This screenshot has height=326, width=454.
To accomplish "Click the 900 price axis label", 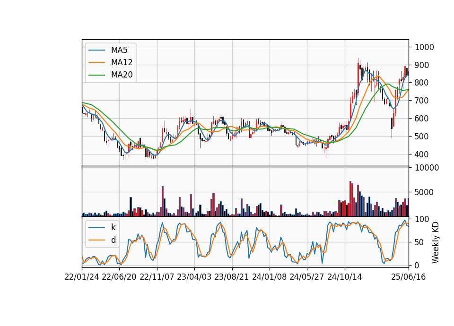I will 422,65.
